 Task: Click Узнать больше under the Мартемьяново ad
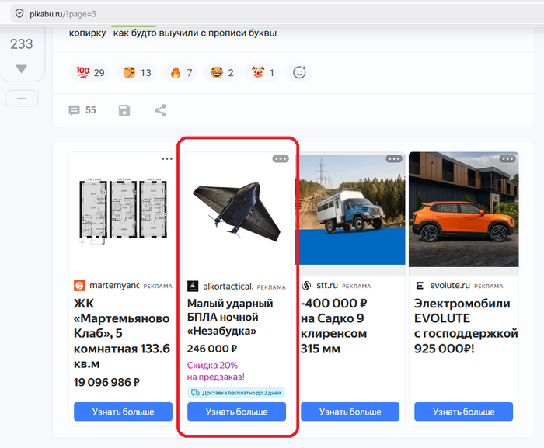point(123,412)
